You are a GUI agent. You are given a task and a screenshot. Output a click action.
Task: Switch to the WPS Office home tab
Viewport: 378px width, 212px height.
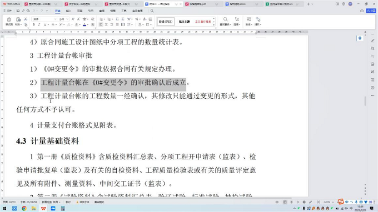tap(12, 4)
